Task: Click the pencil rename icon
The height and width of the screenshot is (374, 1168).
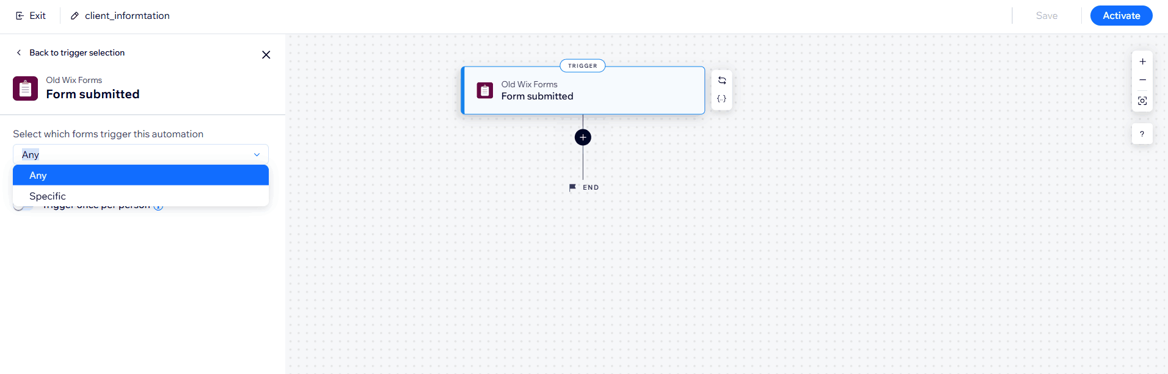Action: (x=75, y=16)
